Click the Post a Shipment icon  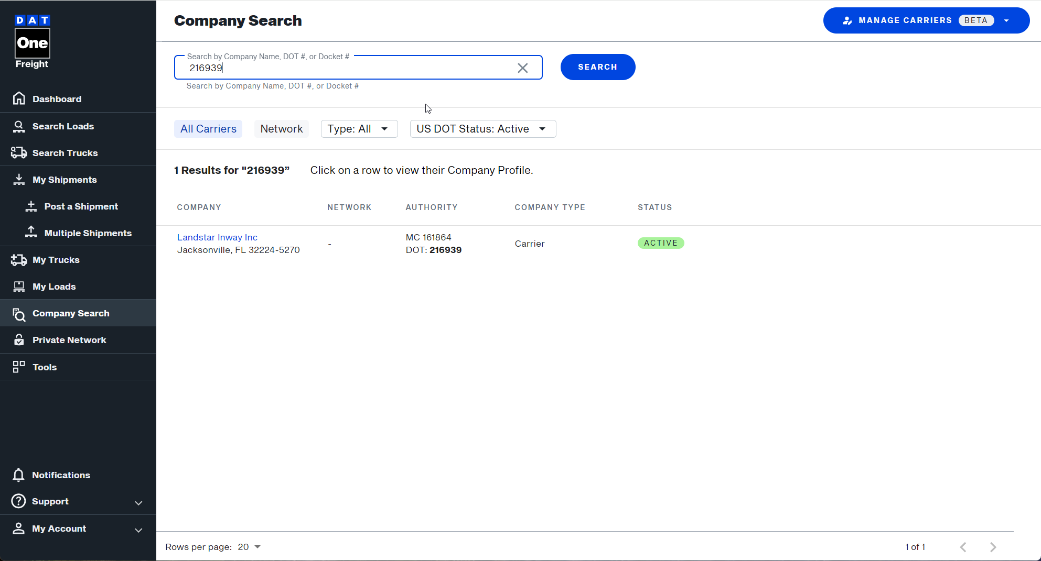31,206
